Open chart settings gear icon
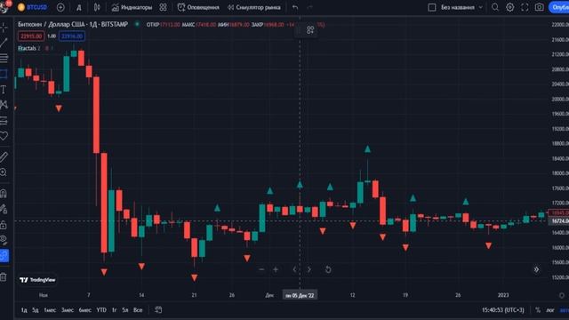 pos(509,7)
